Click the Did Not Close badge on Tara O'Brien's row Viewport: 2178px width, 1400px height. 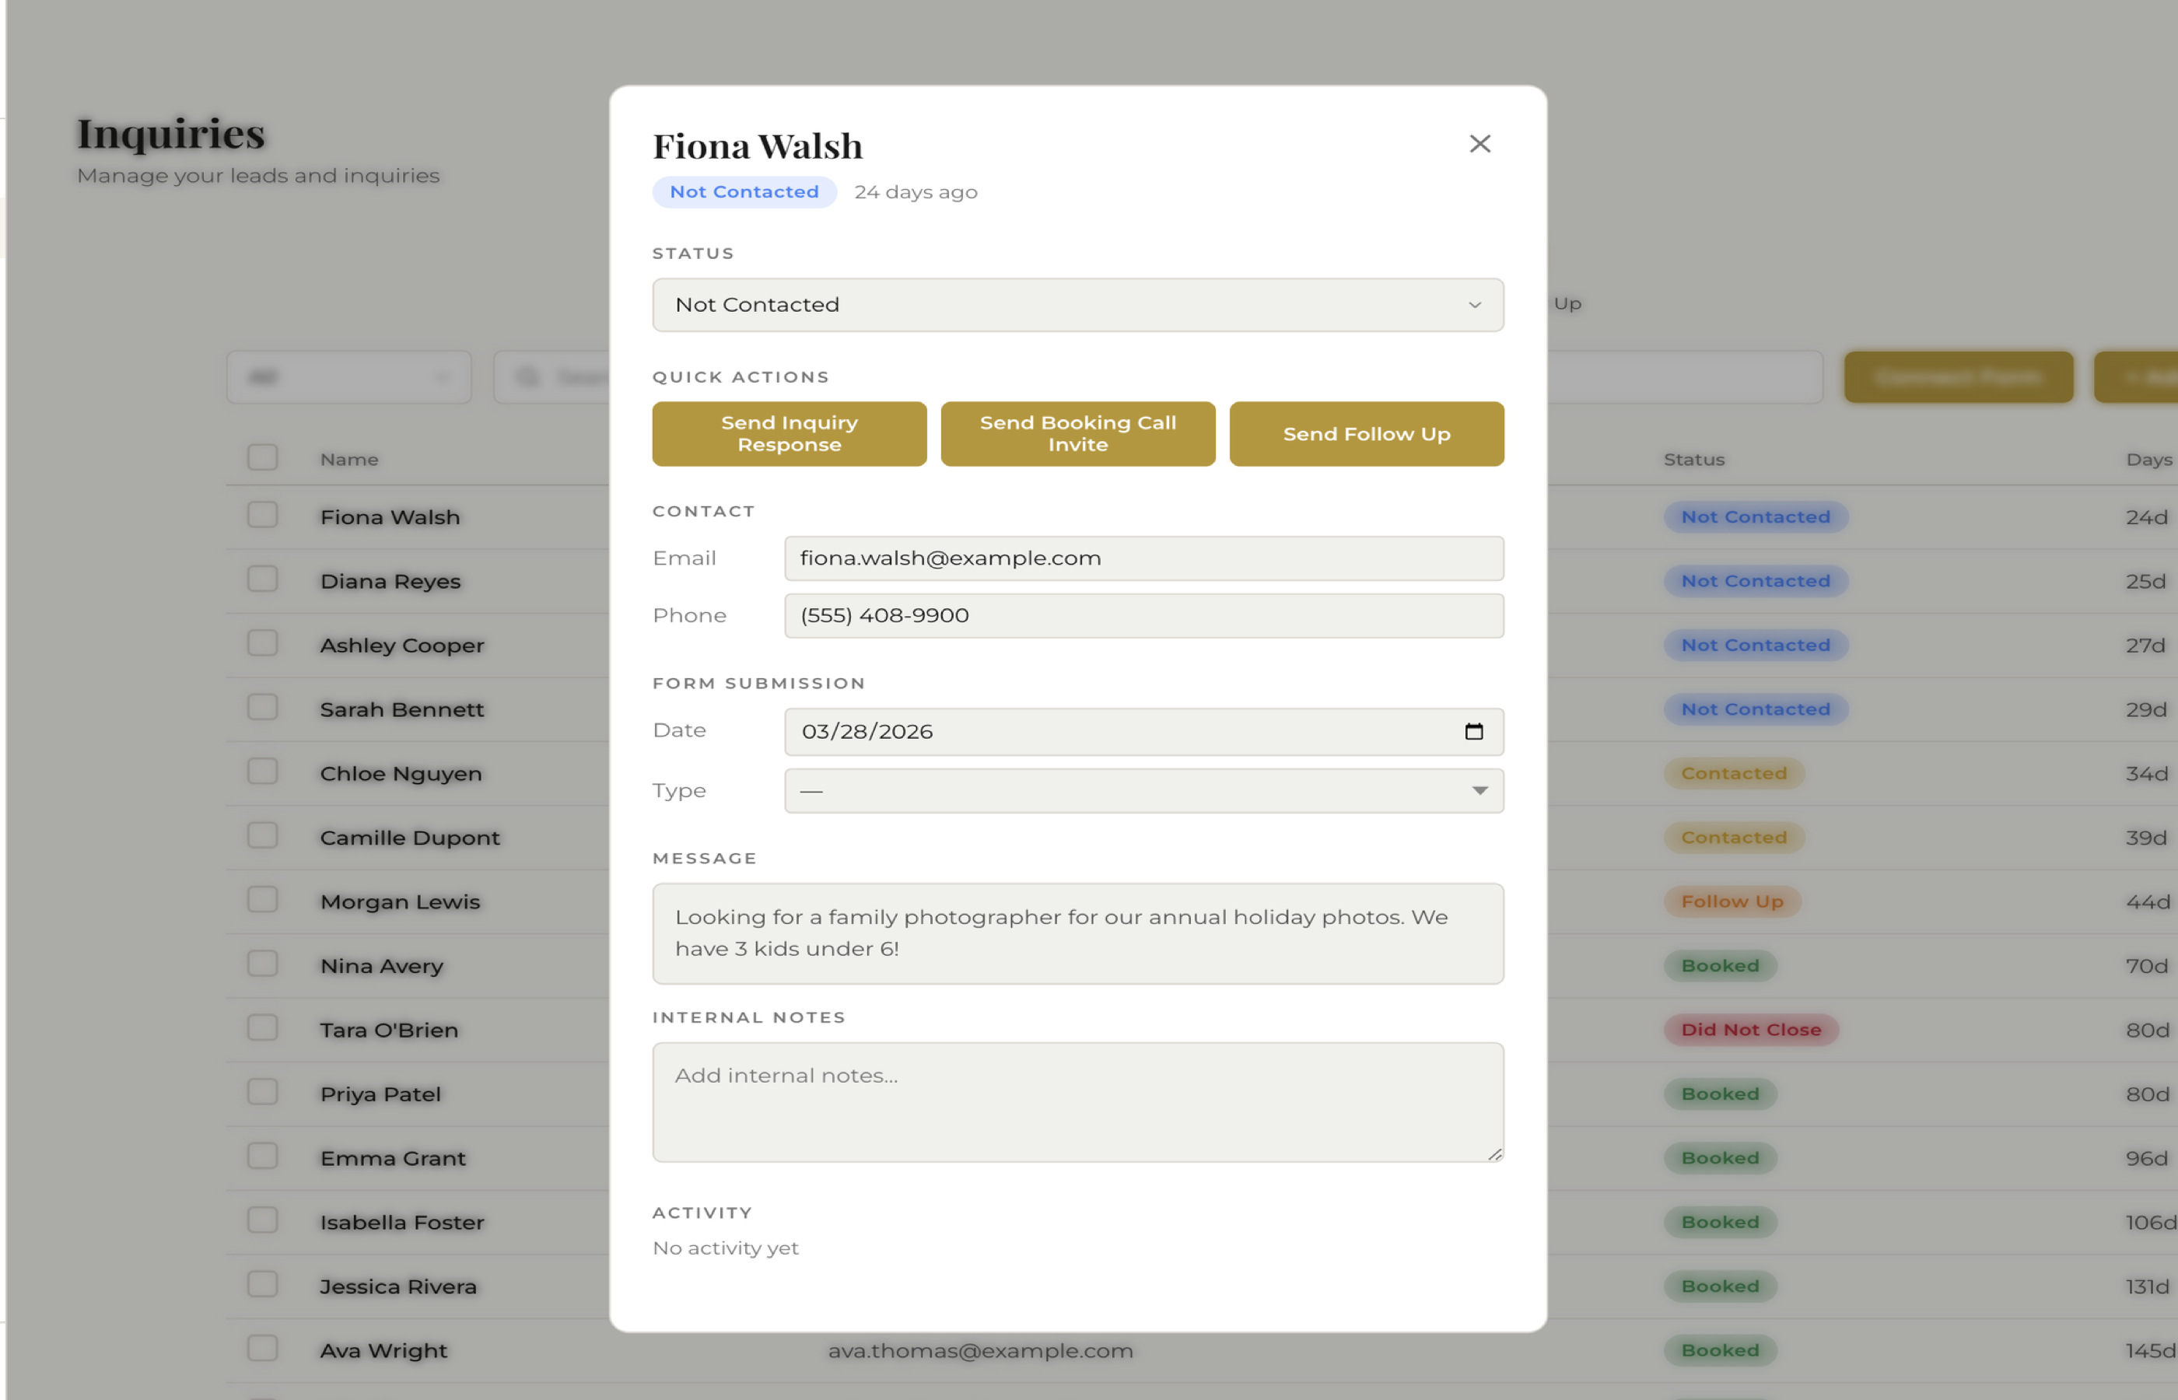pos(1750,1029)
